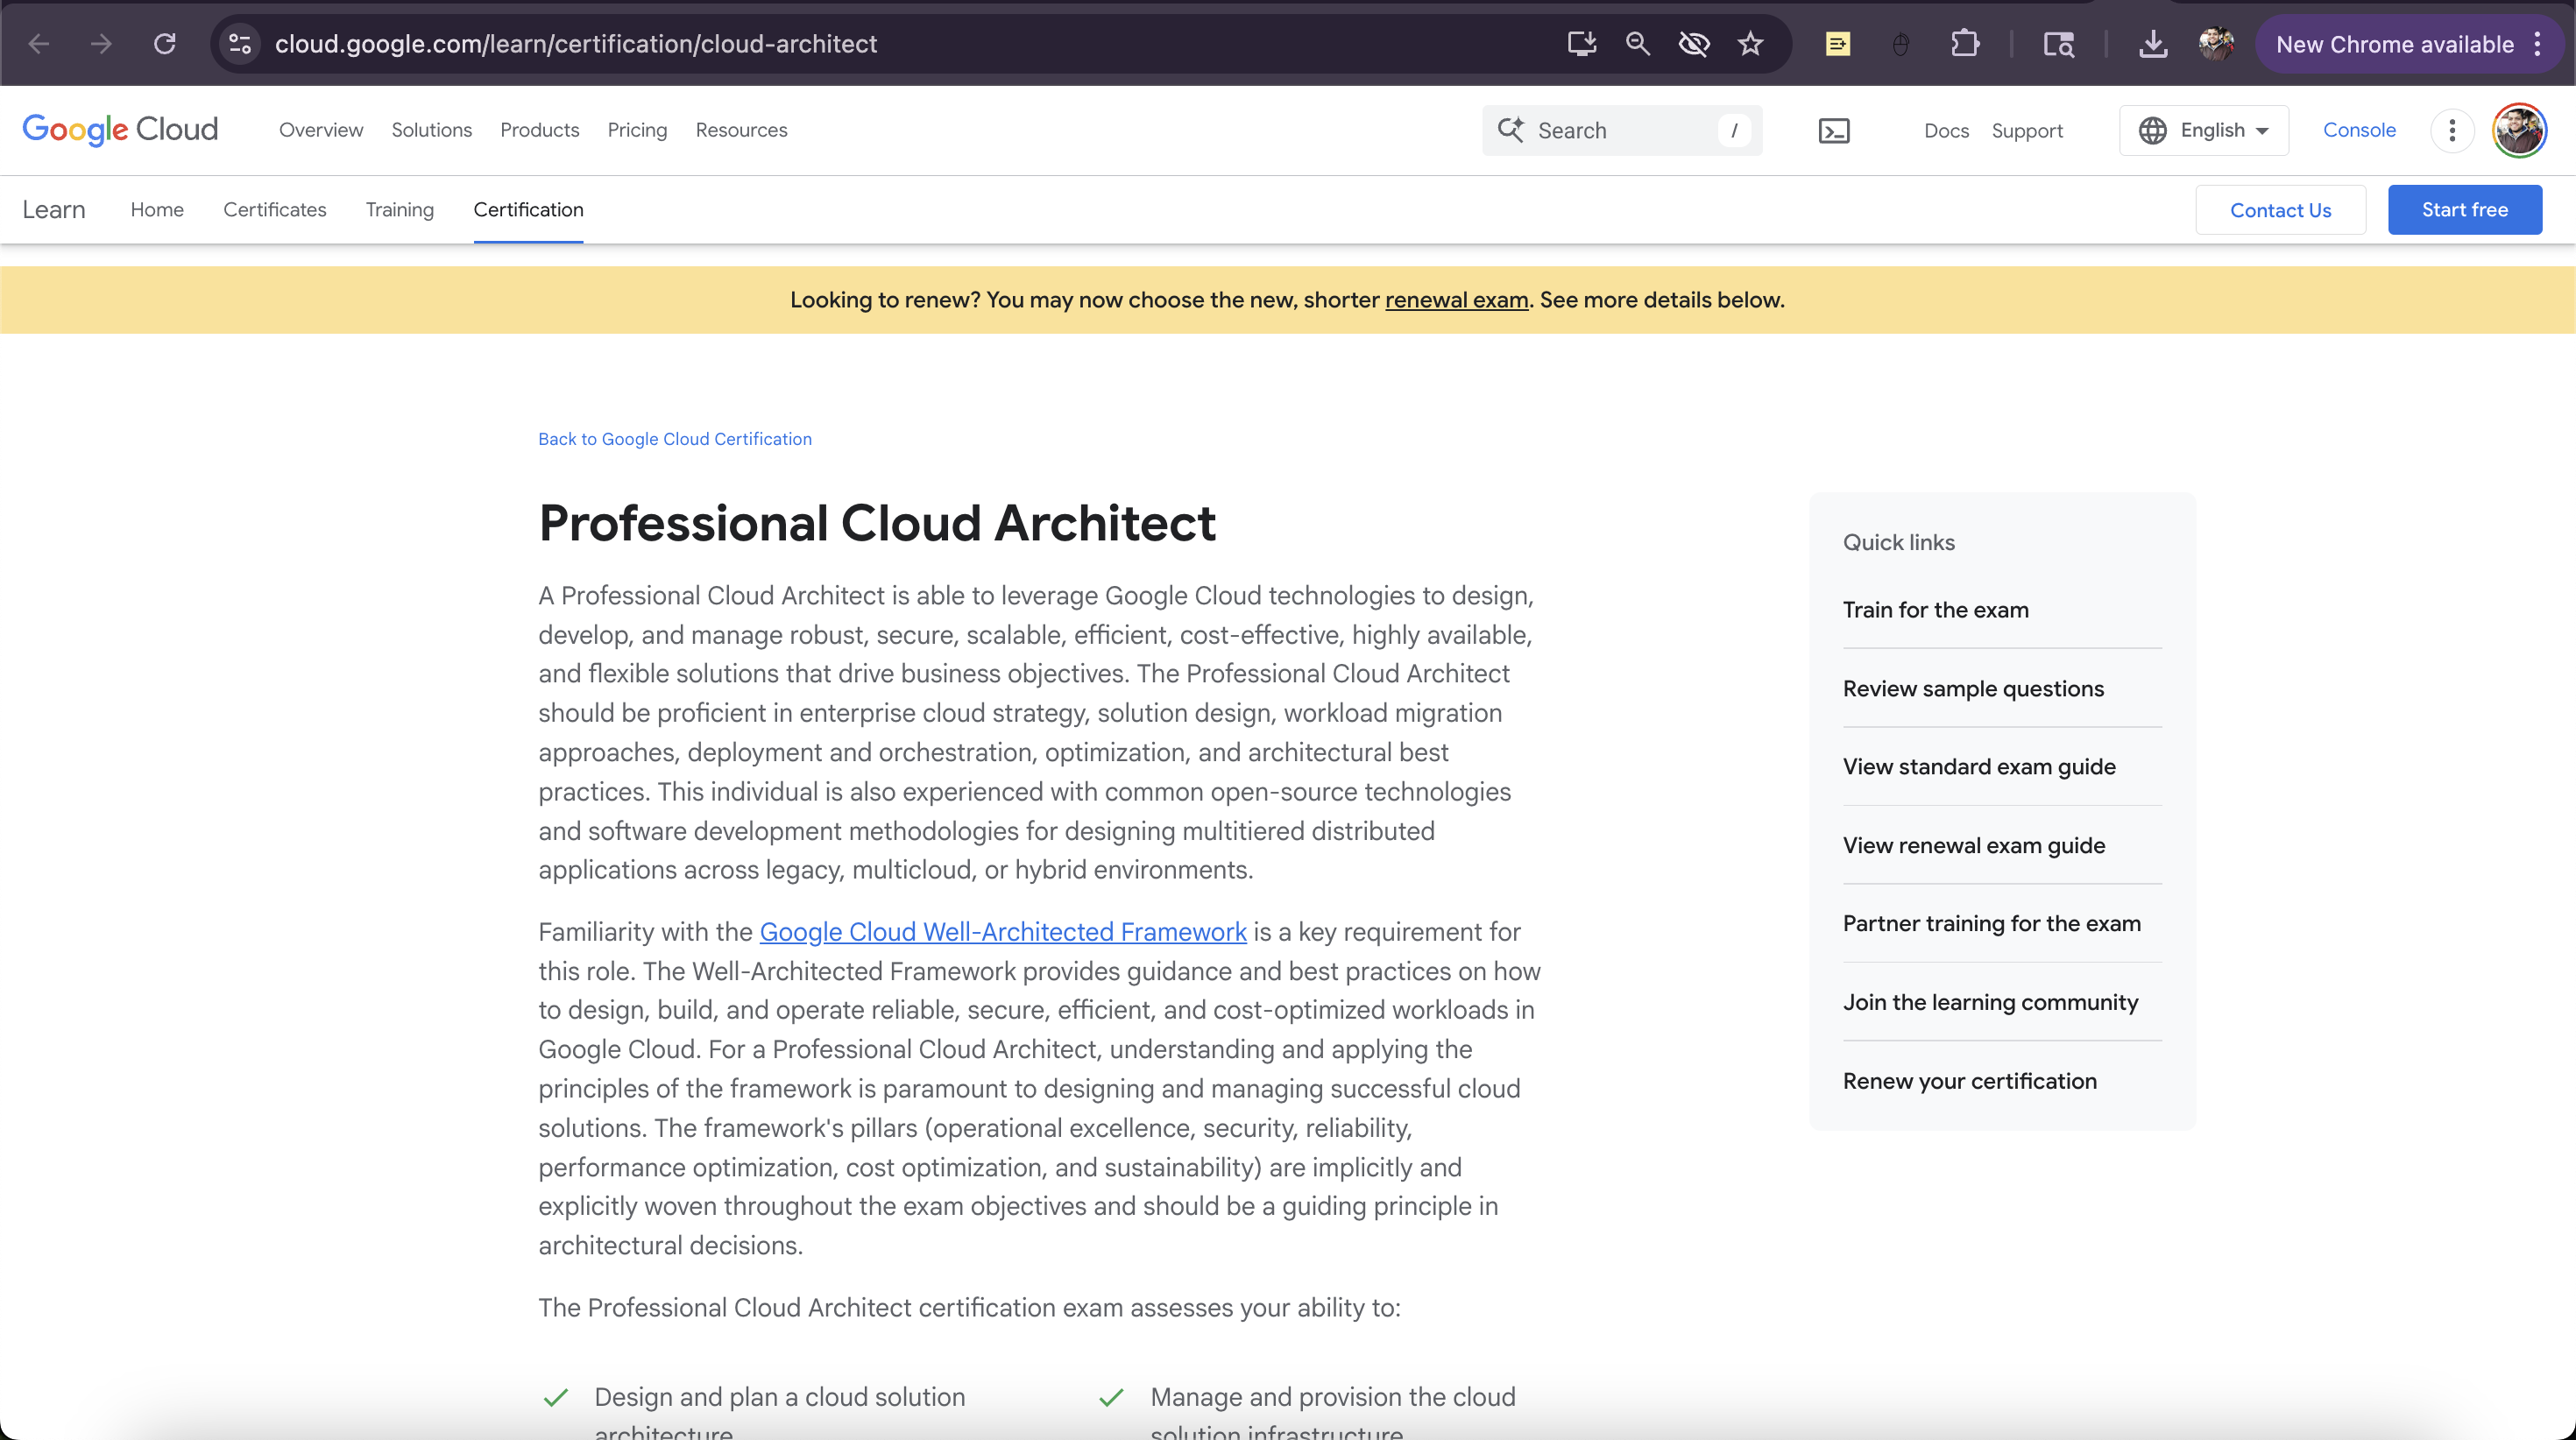Select the renewal exam link in banner
The width and height of the screenshot is (2576, 1440).
[x=1456, y=300]
